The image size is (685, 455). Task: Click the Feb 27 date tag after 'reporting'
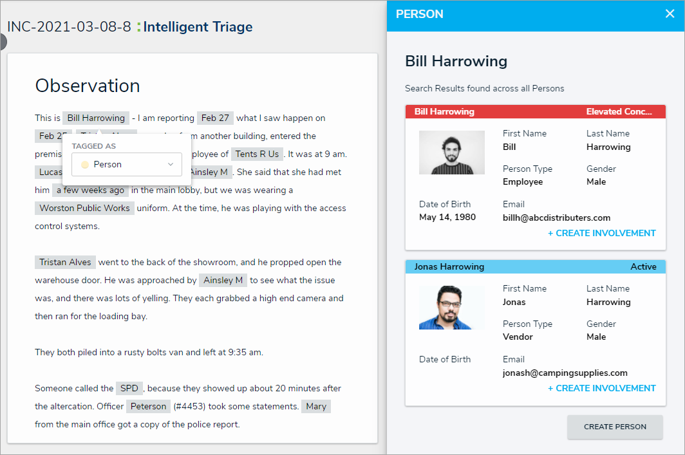pyautogui.click(x=215, y=118)
